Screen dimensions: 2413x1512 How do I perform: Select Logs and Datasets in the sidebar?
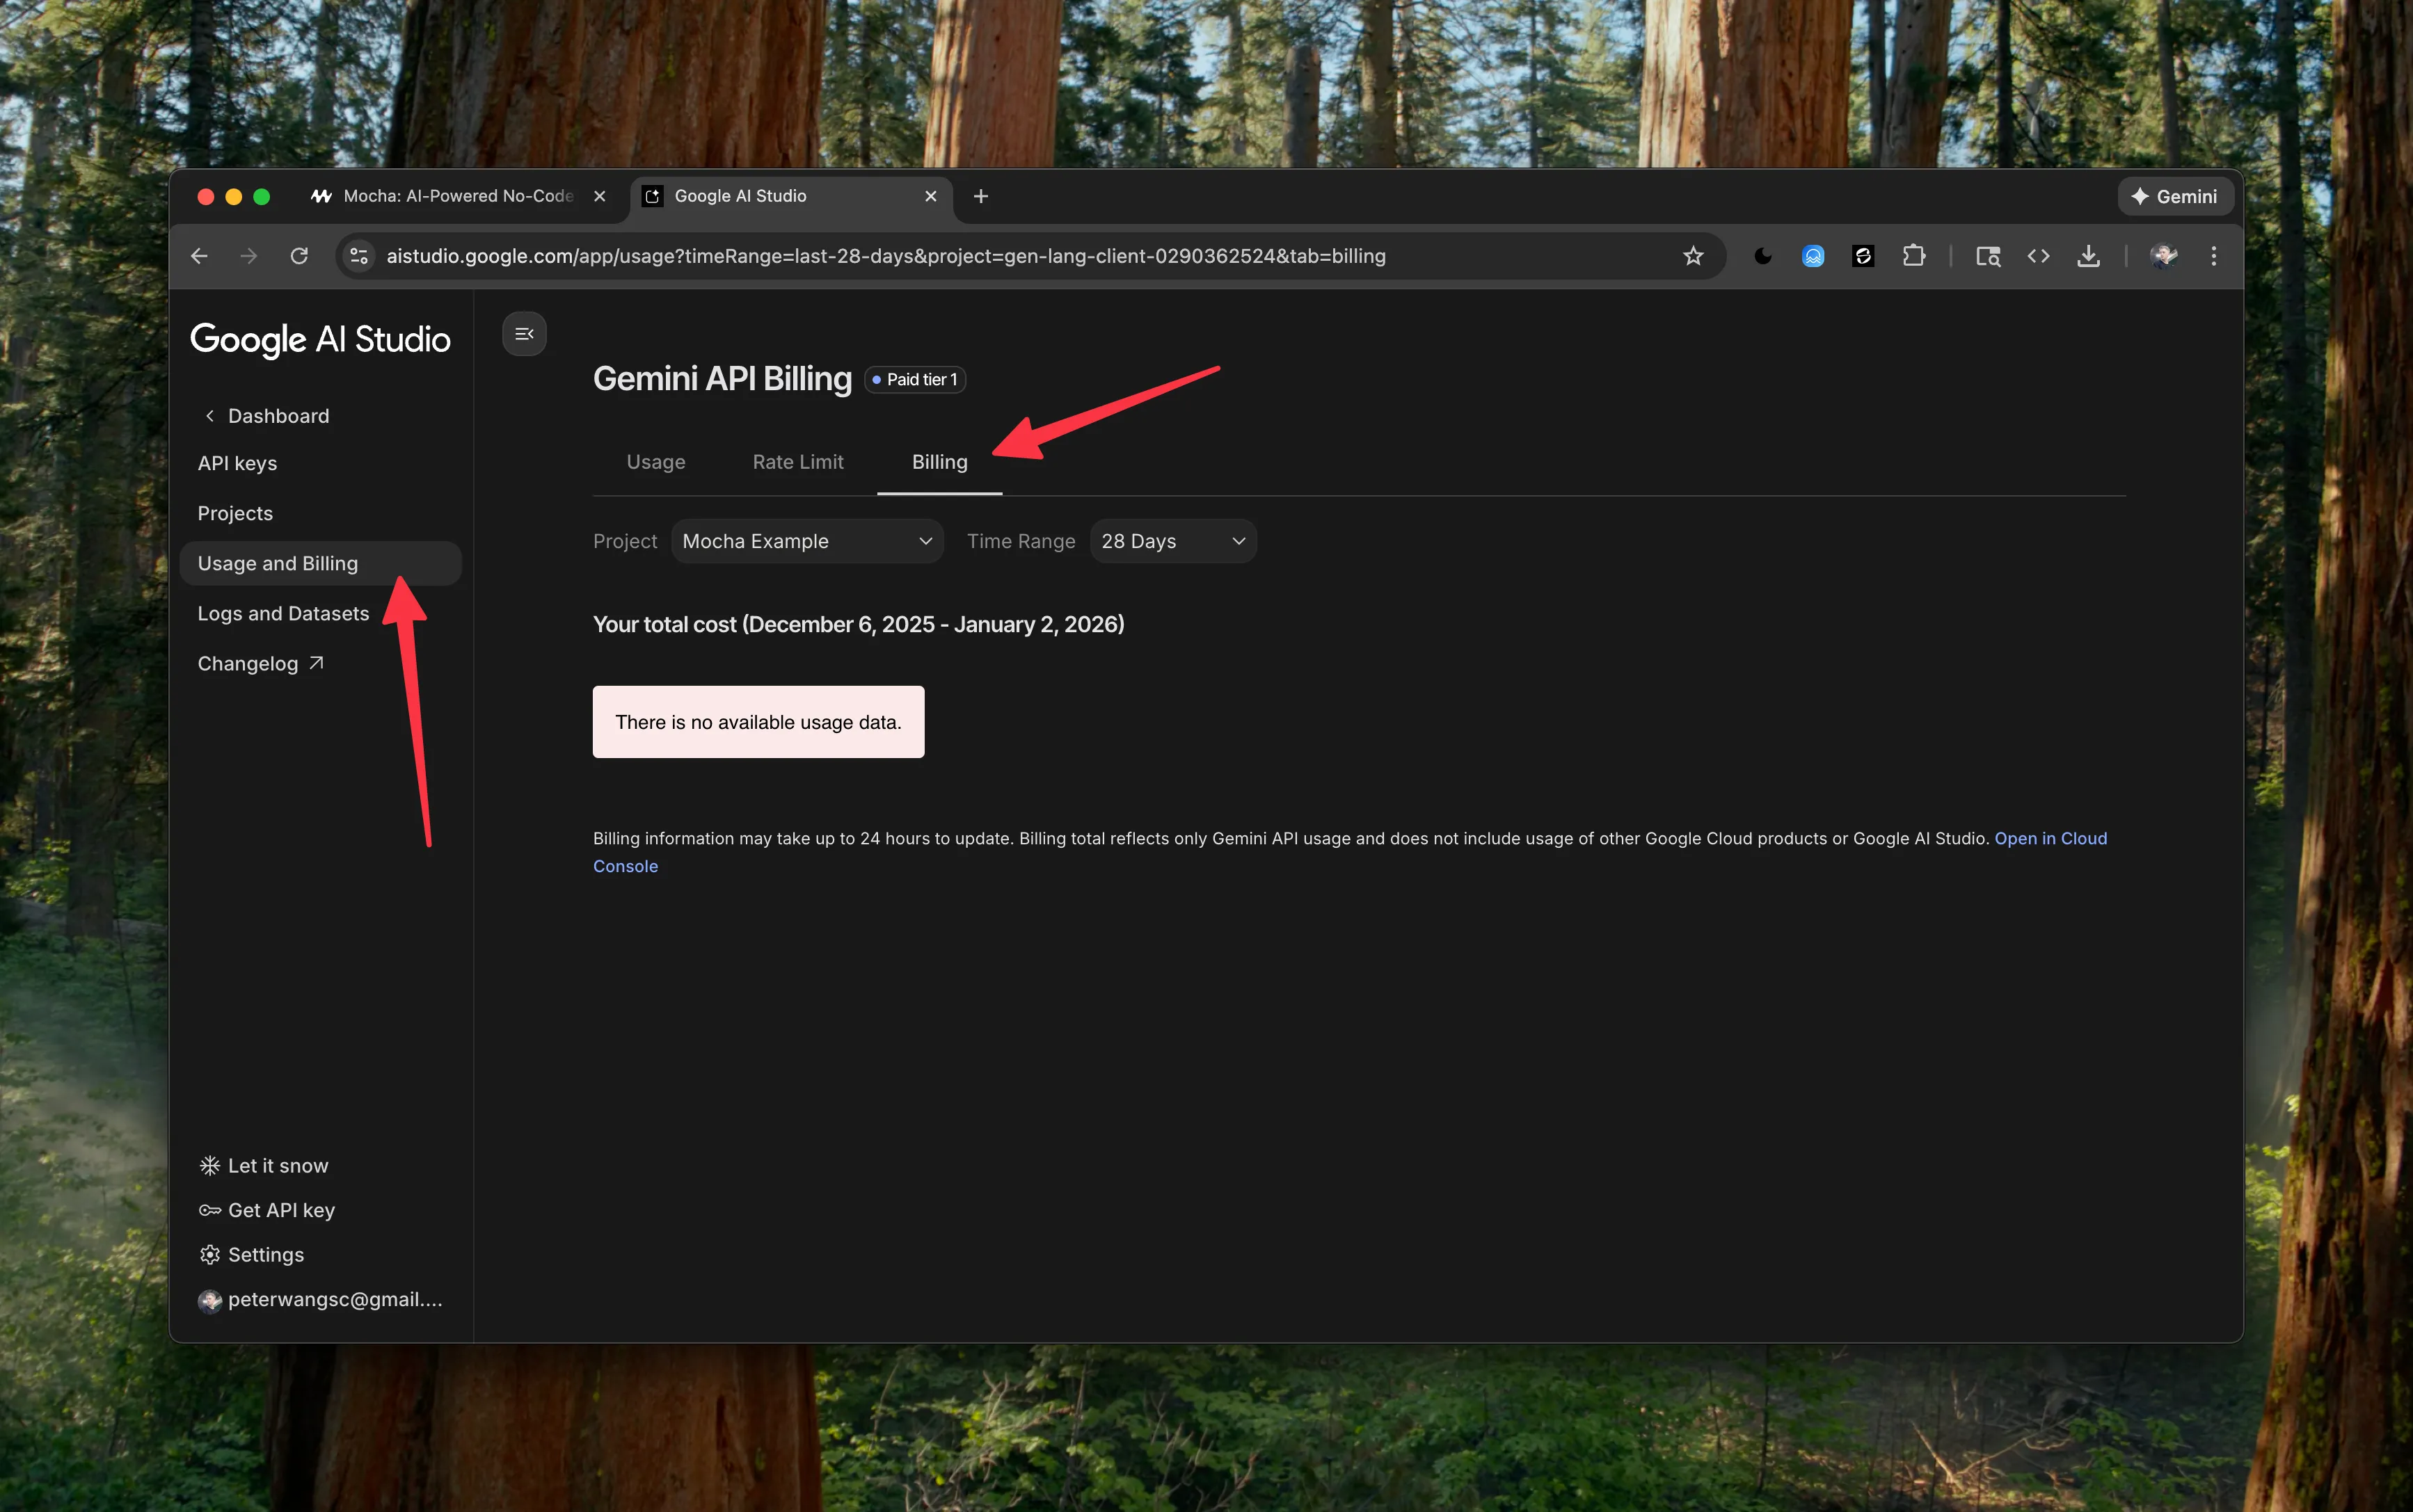[x=283, y=612]
